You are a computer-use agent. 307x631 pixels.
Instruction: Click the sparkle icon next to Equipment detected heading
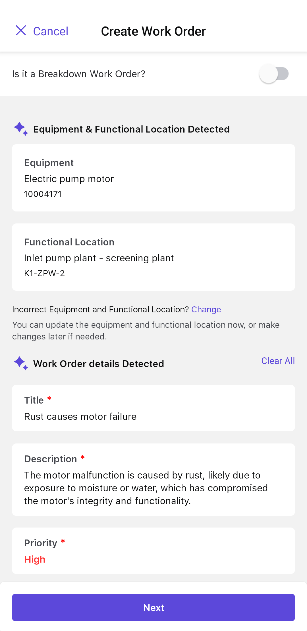click(21, 129)
